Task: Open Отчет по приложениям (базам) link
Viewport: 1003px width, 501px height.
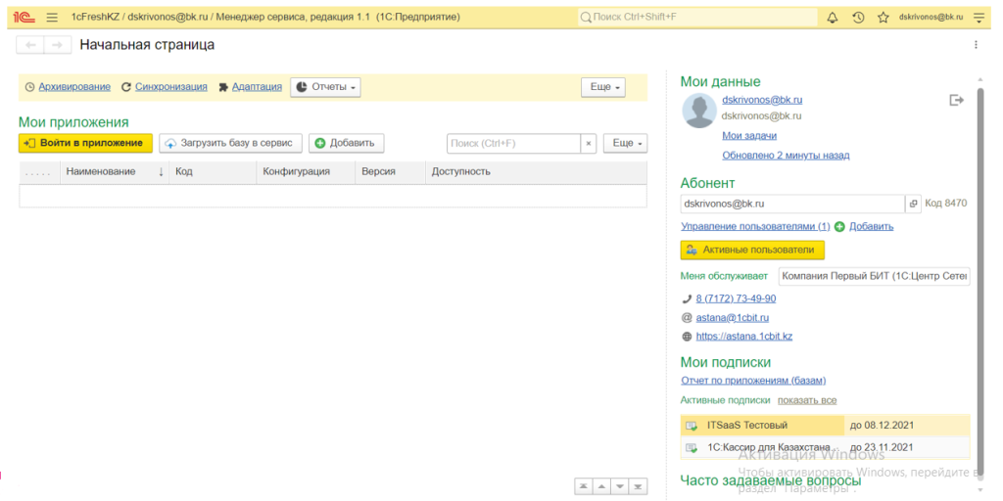Action: [753, 381]
